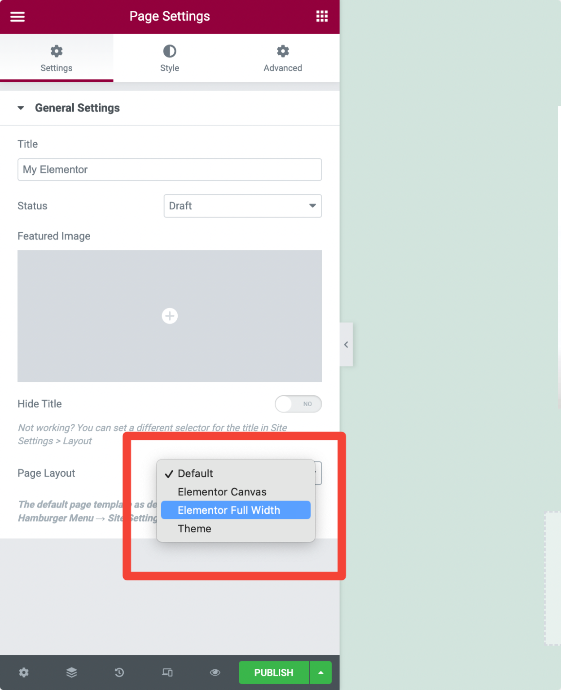Open the hamburger menu
This screenshot has width=561, height=690.
click(x=17, y=16)
